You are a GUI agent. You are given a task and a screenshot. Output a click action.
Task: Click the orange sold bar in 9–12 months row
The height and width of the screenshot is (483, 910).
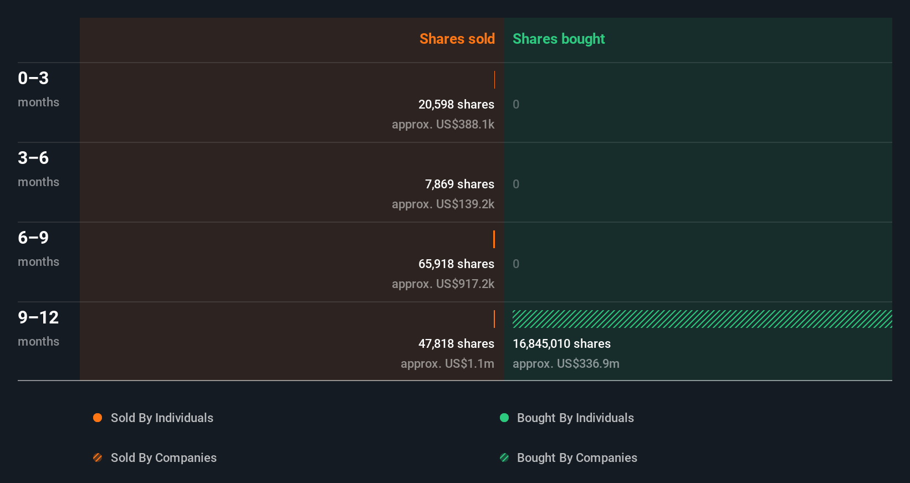click(494, 319)
